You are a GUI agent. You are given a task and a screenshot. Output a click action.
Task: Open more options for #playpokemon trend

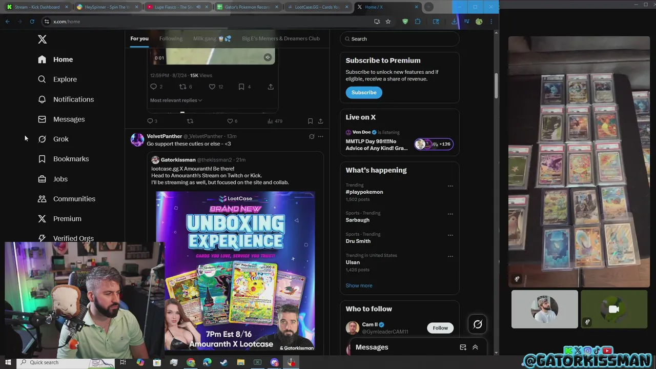point(450,186)
